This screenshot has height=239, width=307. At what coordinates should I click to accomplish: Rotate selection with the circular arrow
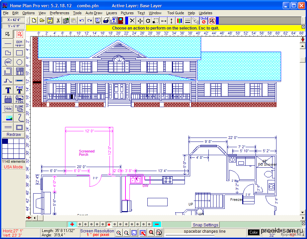tap(148, 21)
